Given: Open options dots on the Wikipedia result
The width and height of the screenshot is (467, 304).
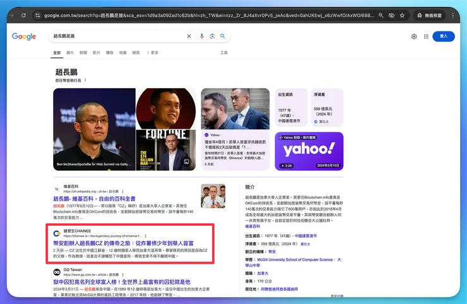Looking at the screenshot, I should point(122,192).
